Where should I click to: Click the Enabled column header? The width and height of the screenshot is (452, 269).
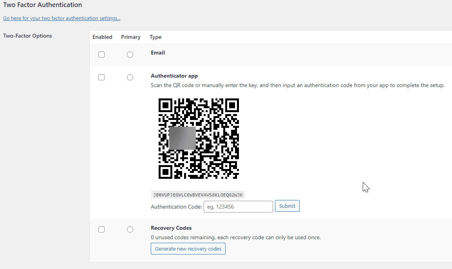(x=102, y=37)
